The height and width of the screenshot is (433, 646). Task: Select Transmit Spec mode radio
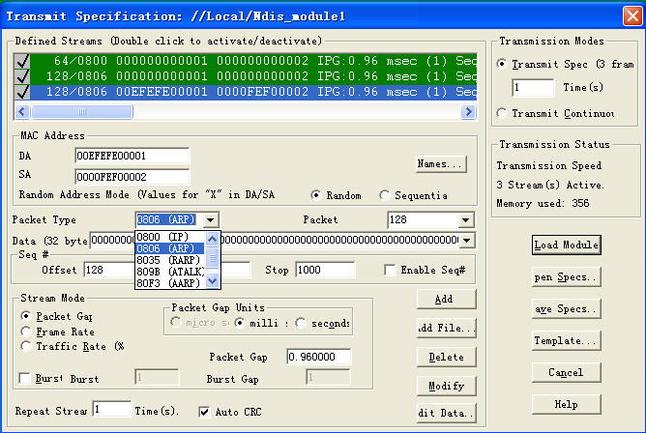[x=502, y=64]
